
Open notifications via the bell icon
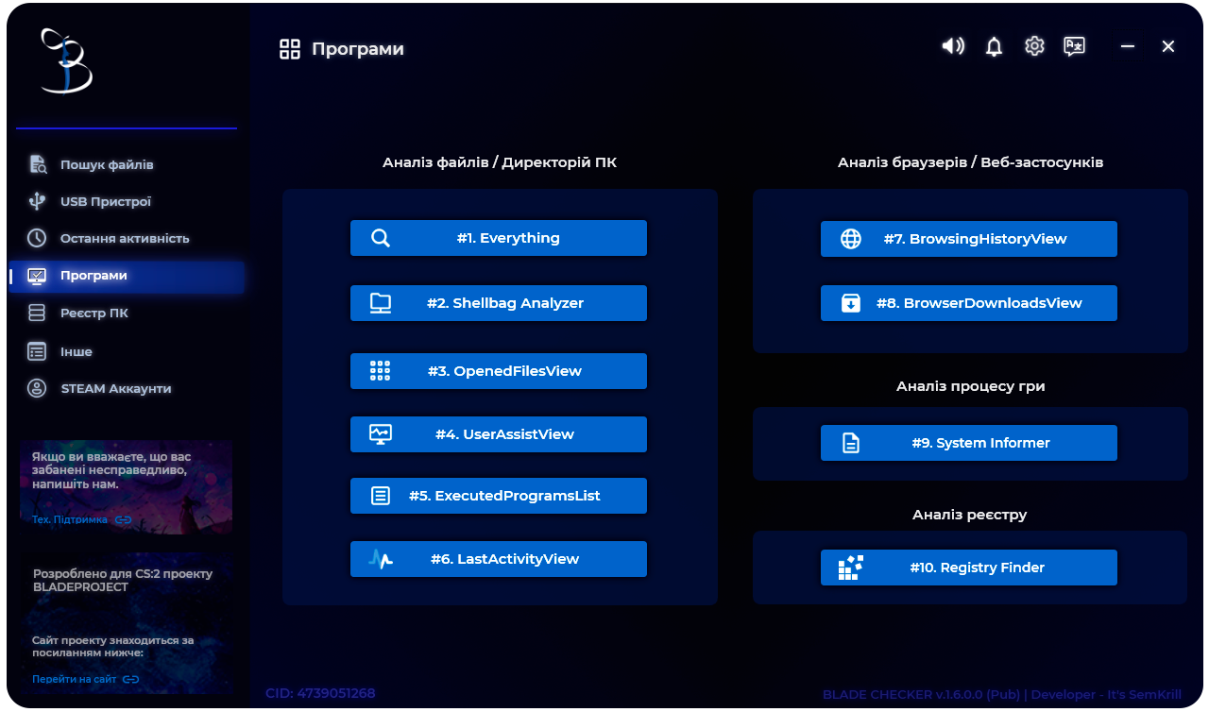[x=994, y=46]
